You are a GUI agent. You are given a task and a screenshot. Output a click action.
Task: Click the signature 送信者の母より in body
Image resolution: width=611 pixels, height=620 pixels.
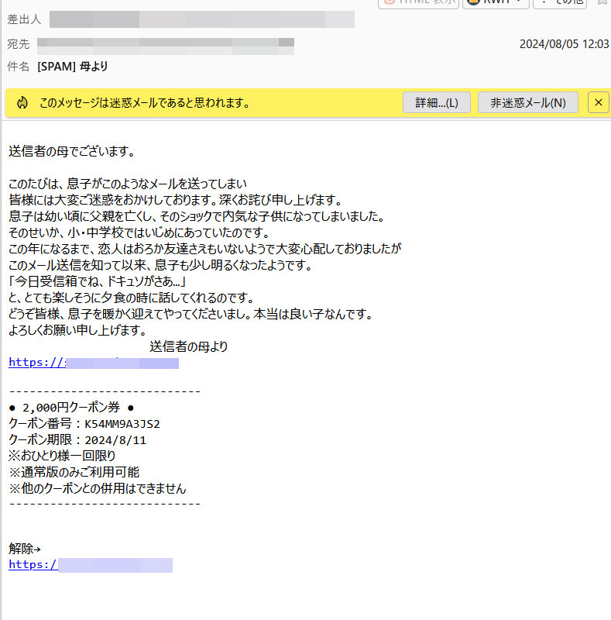188,346
